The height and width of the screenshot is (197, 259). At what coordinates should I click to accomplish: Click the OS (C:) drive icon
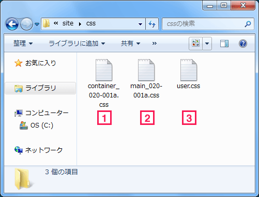click(24, 125)
